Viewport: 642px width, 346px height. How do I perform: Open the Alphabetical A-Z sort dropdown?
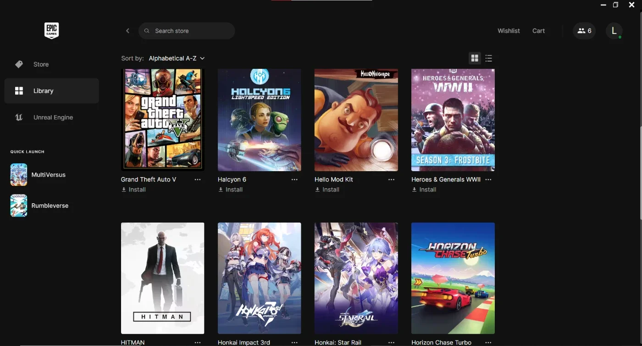(177, 58)
